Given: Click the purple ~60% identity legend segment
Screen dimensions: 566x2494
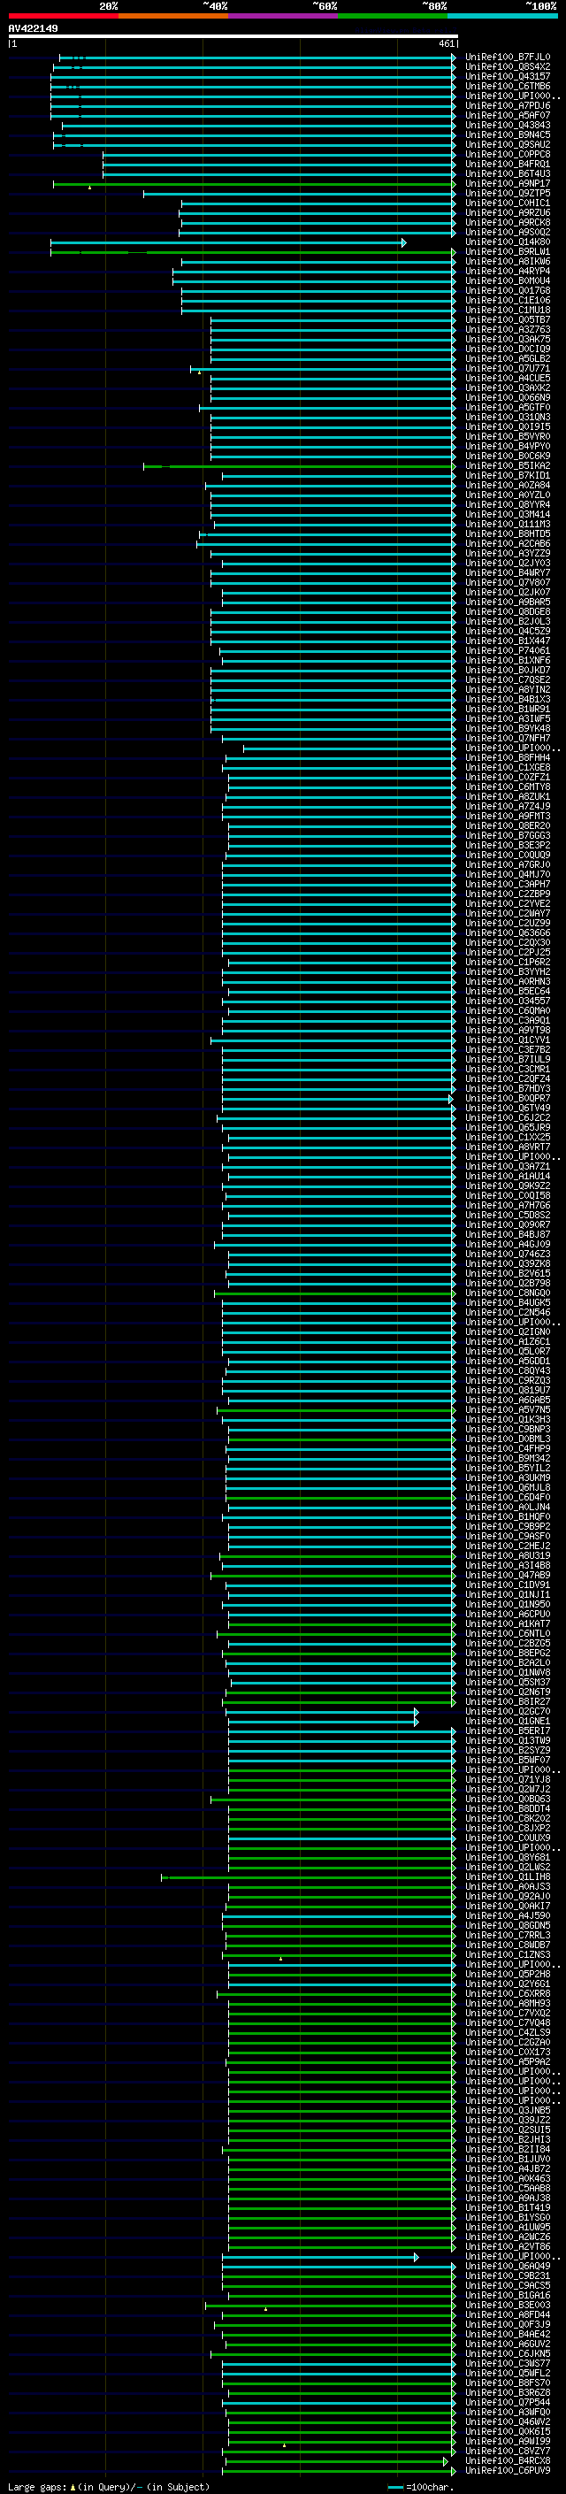Looking at the screenshot, I should point(284,16).
